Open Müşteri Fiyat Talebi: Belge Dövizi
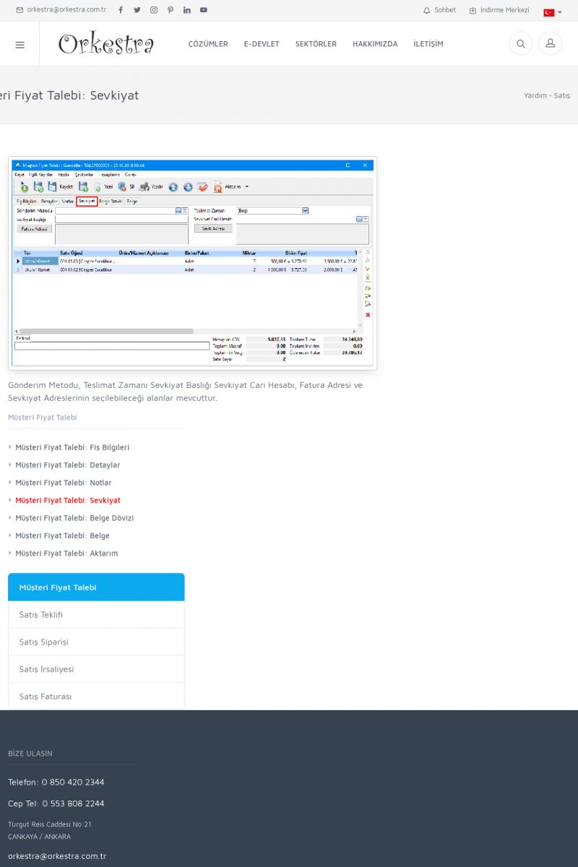Screen dimensions: 578x867 (74, 518)
